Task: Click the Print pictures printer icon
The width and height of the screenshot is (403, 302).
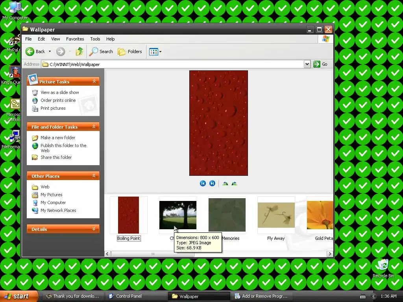Action: [x=35, y=109]
